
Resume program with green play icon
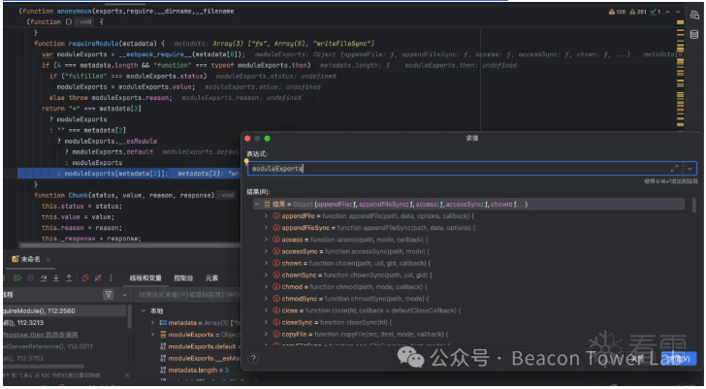[17, 278]
